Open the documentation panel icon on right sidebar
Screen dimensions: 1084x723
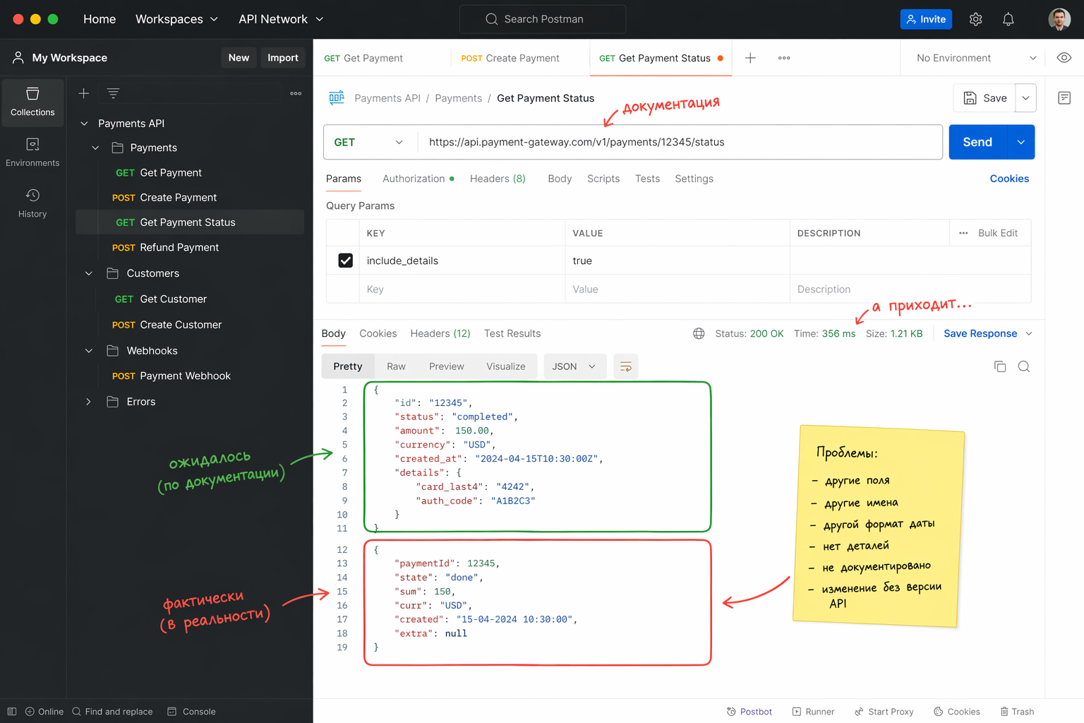(1064, 98)
